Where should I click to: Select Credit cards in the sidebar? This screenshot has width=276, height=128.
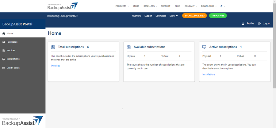(x=23, y=68)
